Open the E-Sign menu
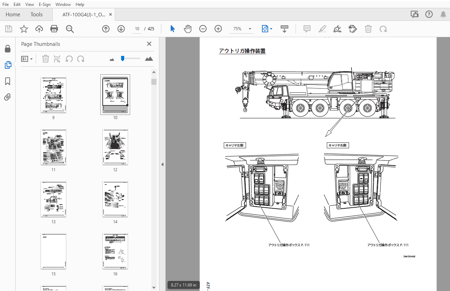Screen dimensions: 450x291 click(x=45, y=5)
